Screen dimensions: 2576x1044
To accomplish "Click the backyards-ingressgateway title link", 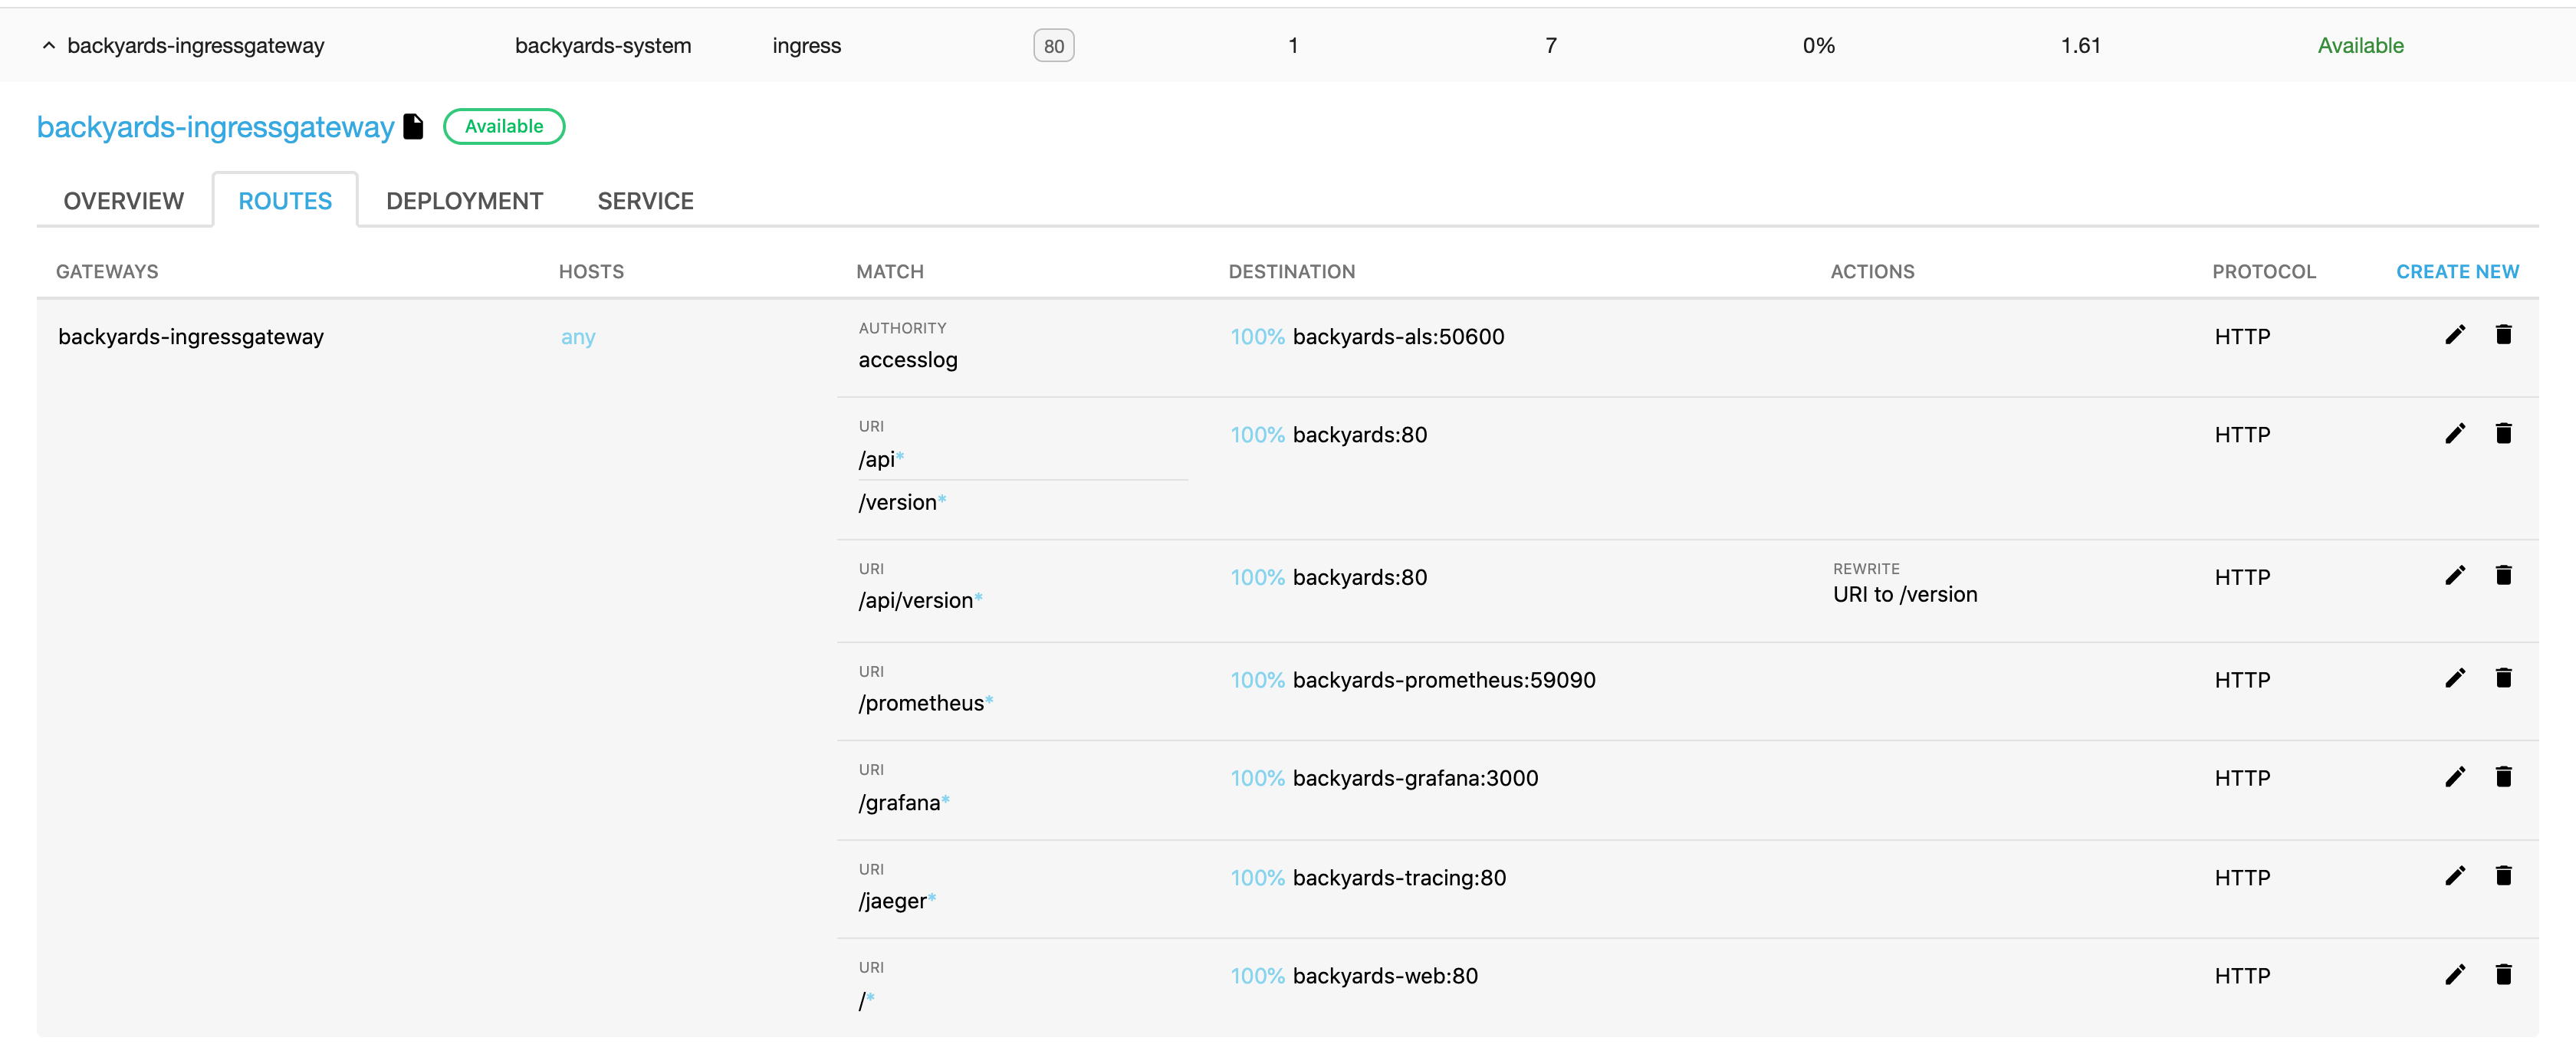I will pos(215,127).
